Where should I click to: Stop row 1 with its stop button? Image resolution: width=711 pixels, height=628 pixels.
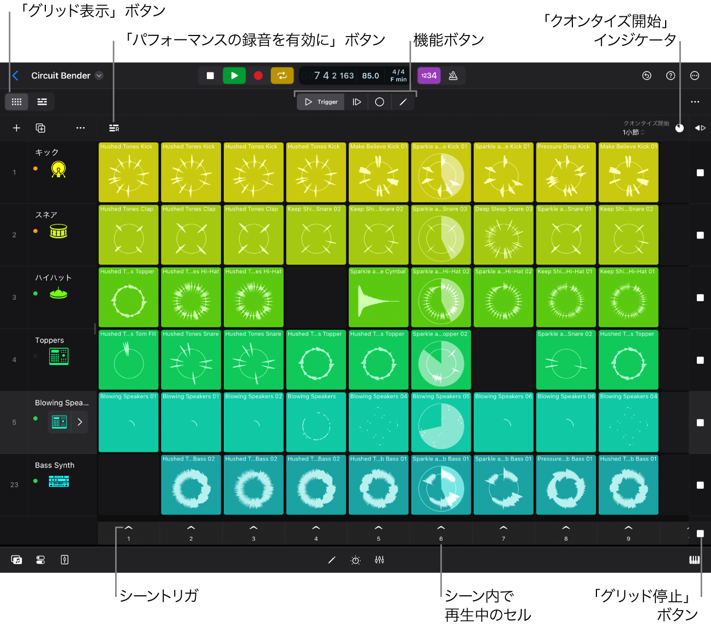click(x=700, y=173)
